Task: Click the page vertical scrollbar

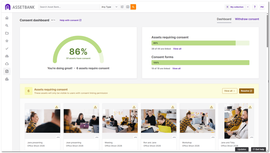Action: (x=268, y=31)
